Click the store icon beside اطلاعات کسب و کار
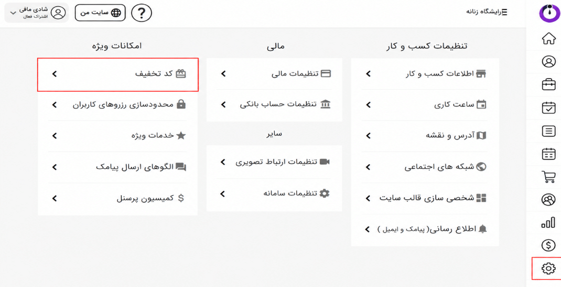The image size is (561, 287). [x=481, y=74]
